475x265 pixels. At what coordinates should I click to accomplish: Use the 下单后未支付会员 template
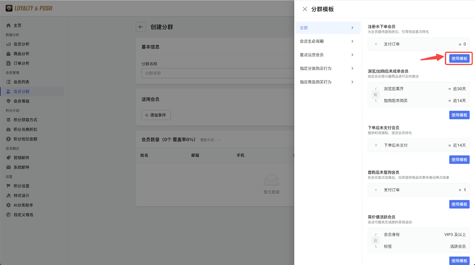pyautogui.click(x=459, y=159)
